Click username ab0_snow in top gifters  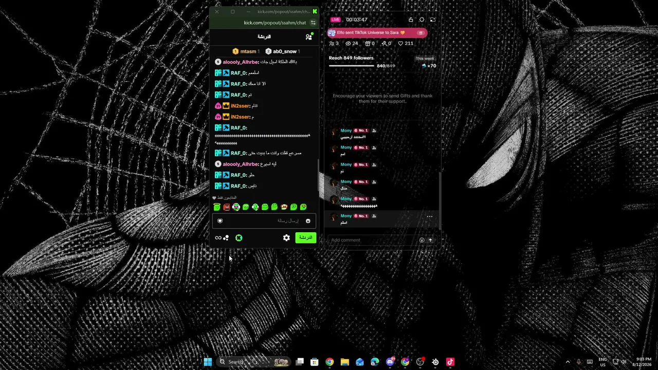[x=285, y=51]
